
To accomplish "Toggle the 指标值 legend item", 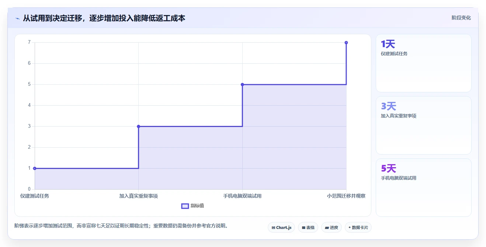I will tap(192, 206).
